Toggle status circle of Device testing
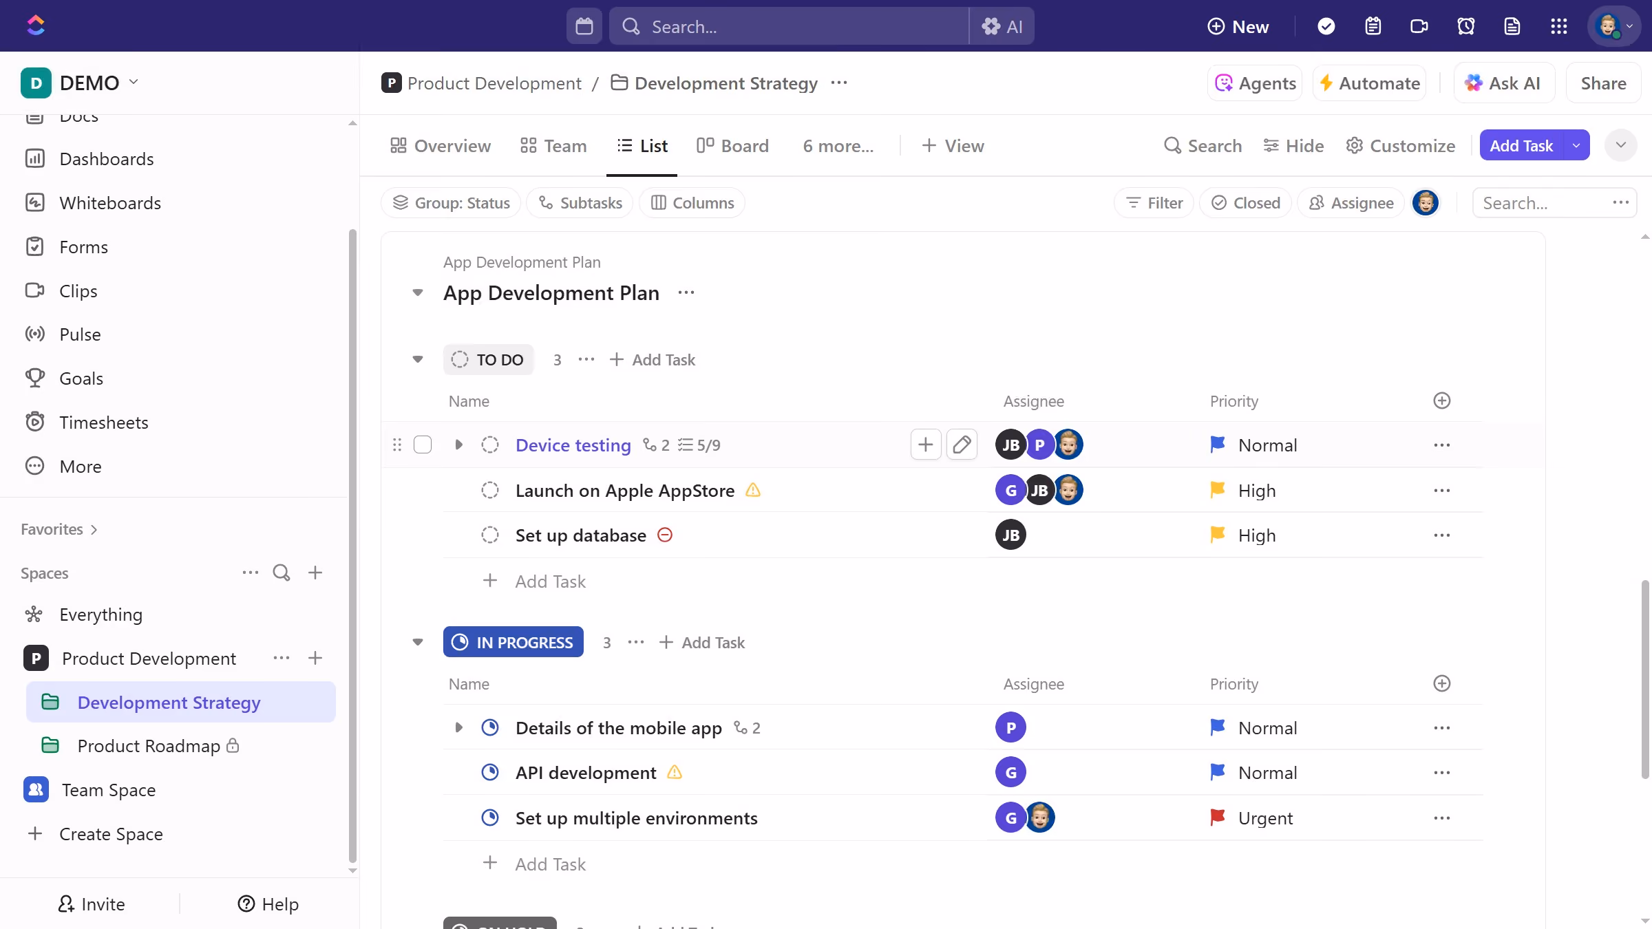The width and height of the screenshot is (1652, 929). pos(490,445)
